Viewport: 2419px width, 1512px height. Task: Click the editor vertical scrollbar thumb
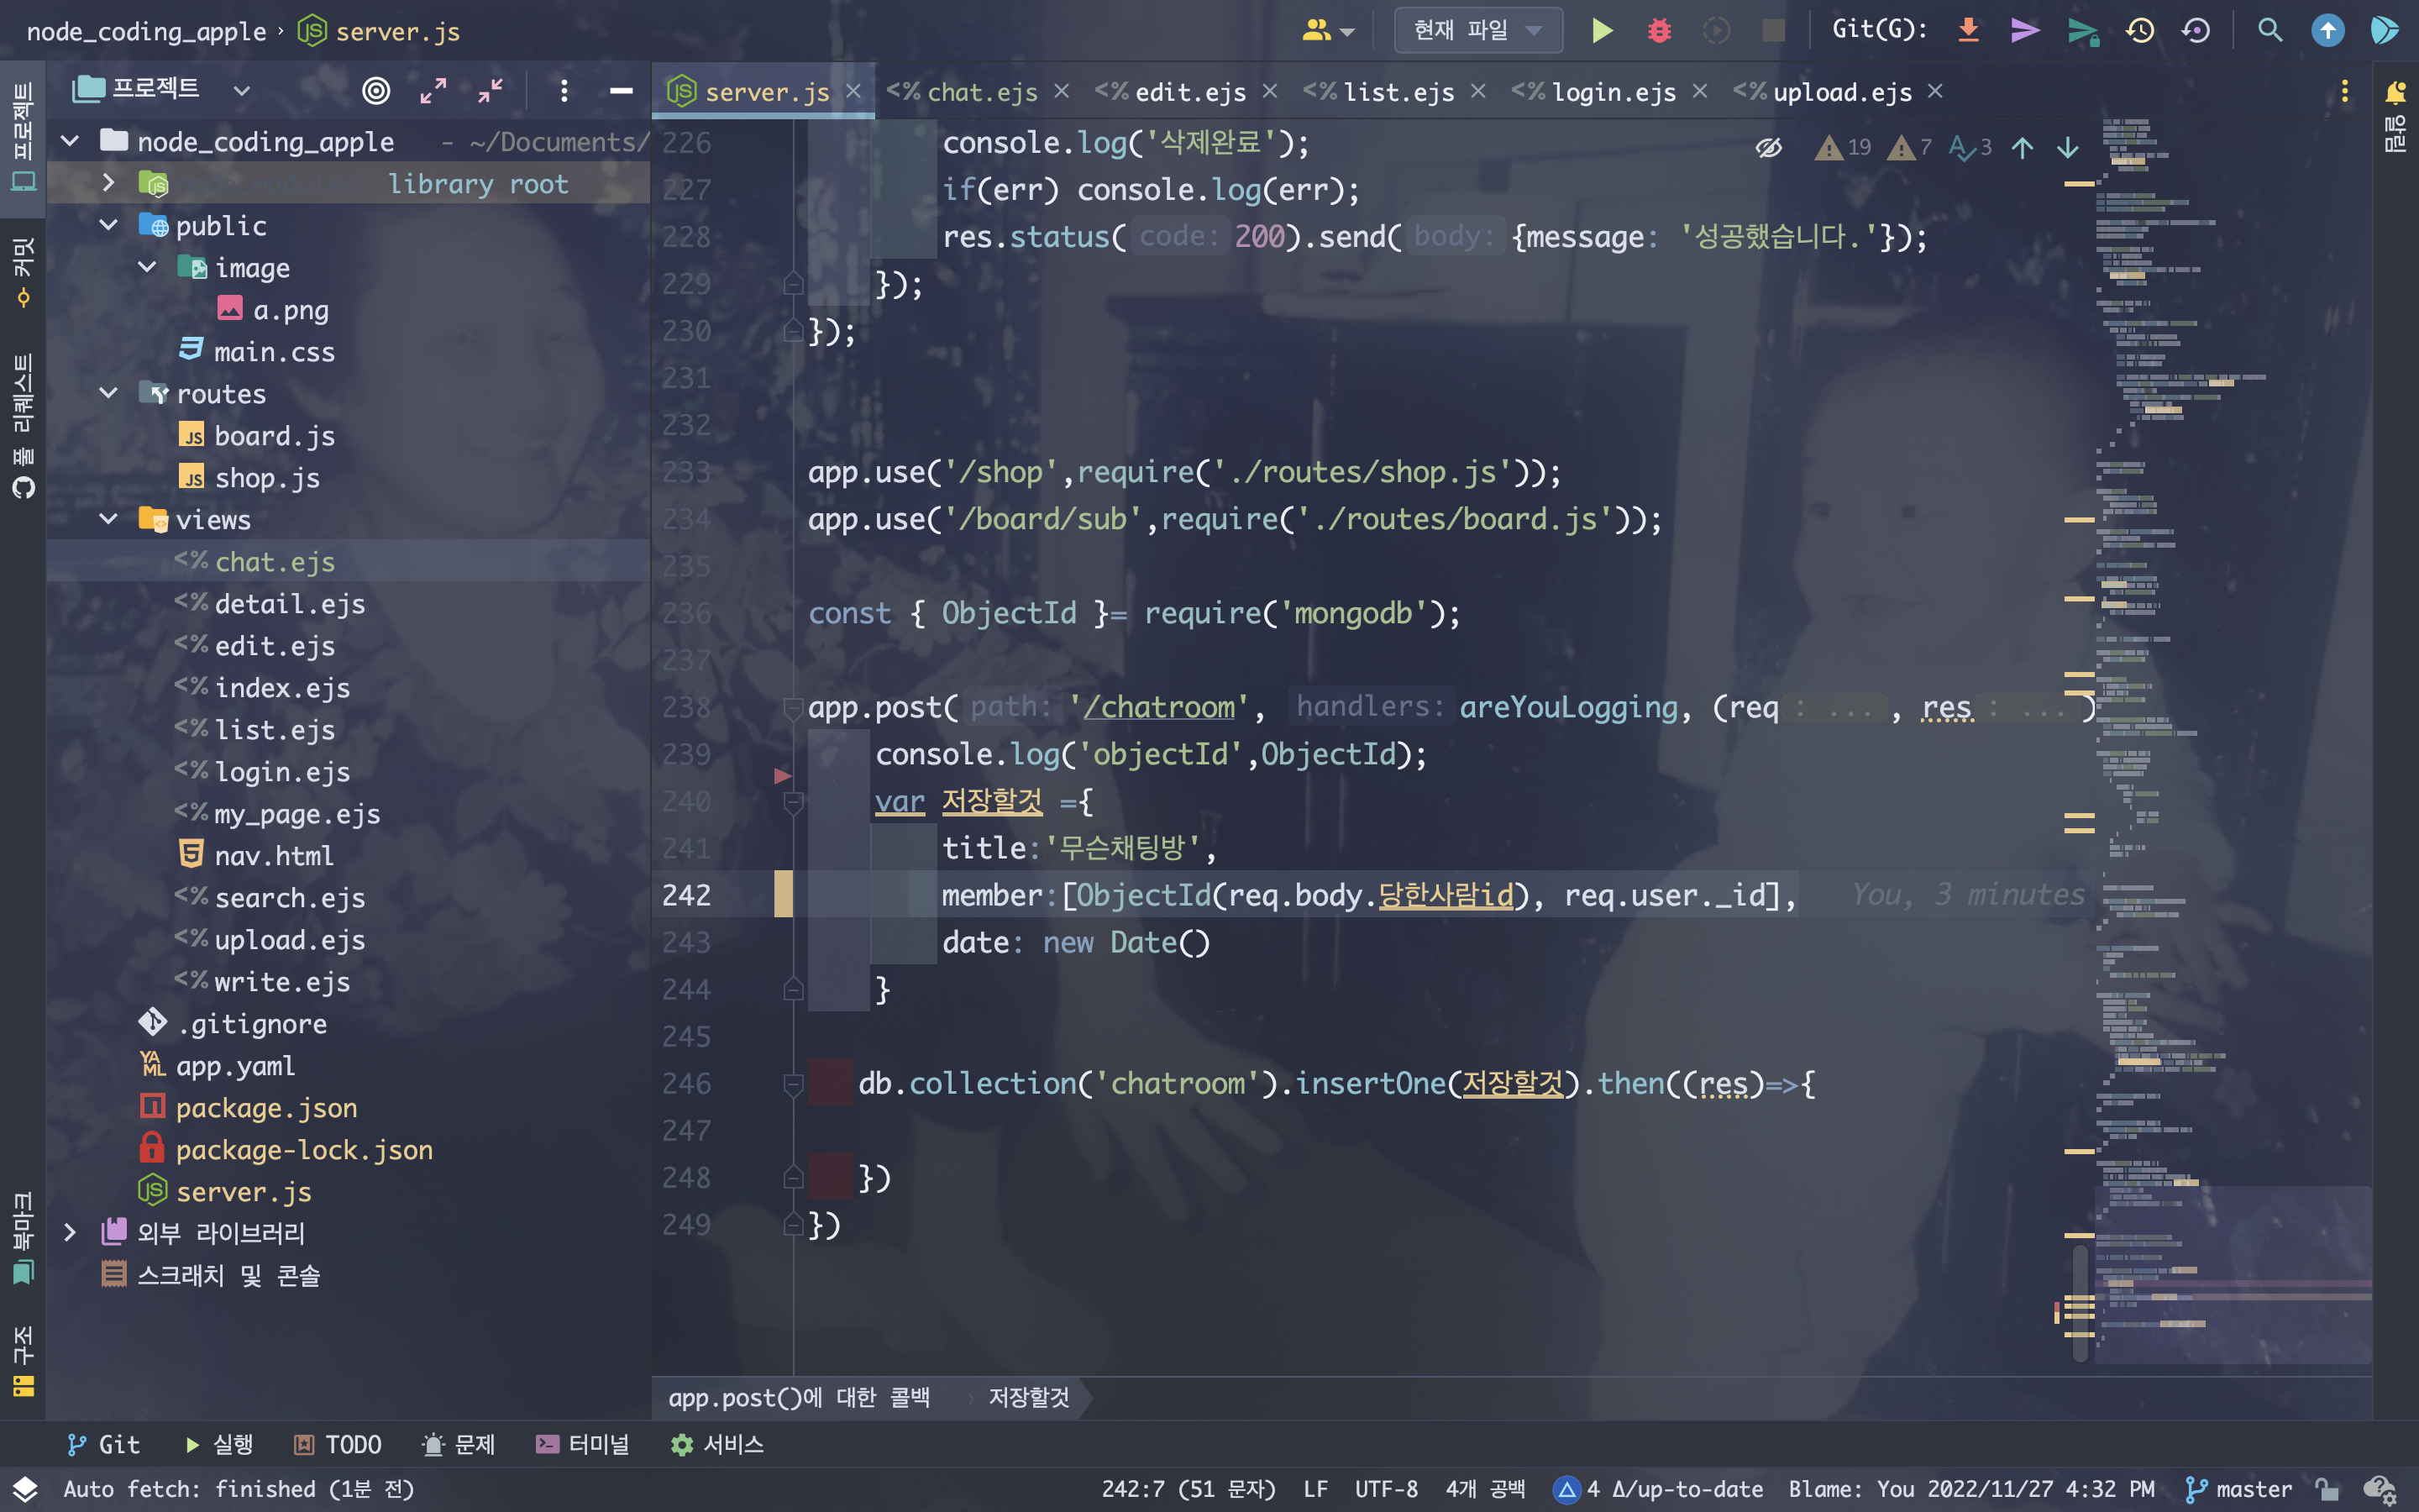click(2081, 1303)
